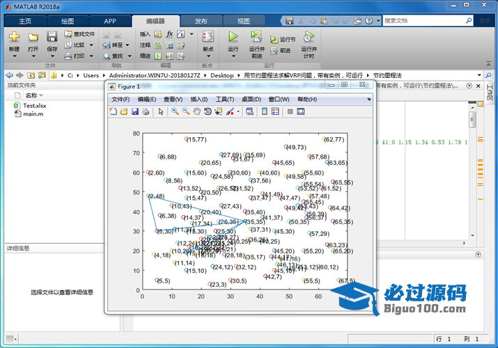Open 编辑(E) menu in Figure 1
Screen dimensions: 498x348
[x=147, y=100]
